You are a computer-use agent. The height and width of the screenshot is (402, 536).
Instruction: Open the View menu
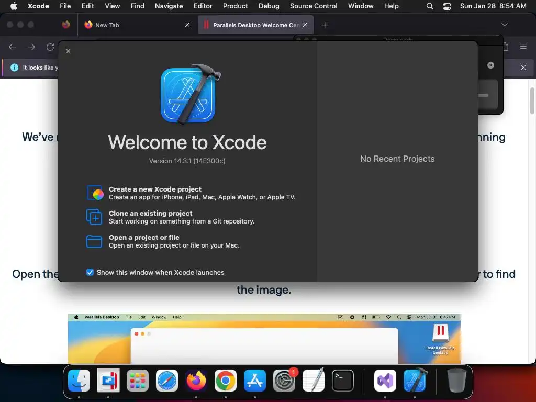click(x=112, y=6)
